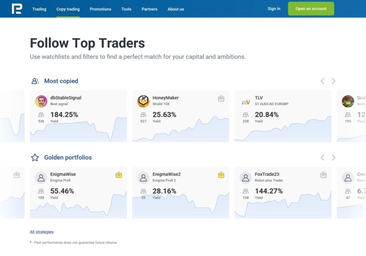Open TLV trader name
Image resolution: width=366 pixels, height=256 pixels.
tap(258, 98)
